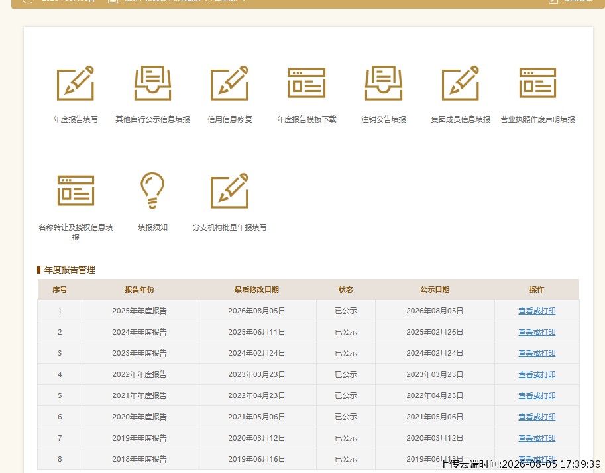View or print the 2024年年度报告
Viewport: 605px width, 473px height.
tap(537, 332)
